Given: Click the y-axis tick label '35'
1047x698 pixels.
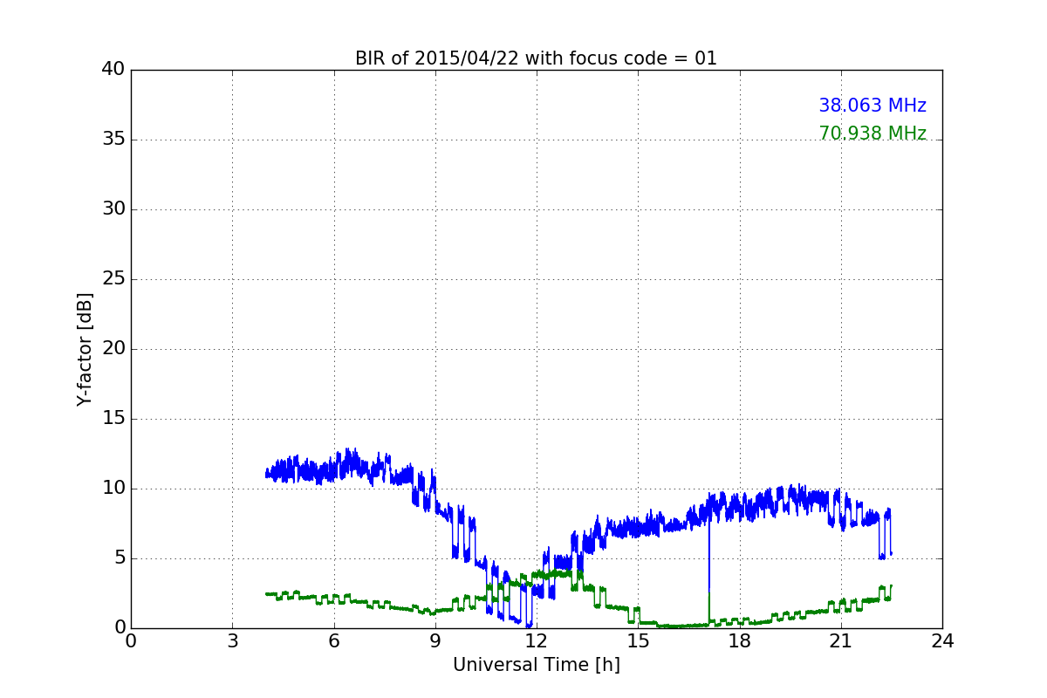Looking at the screenshot, I should tap(113, 140).
